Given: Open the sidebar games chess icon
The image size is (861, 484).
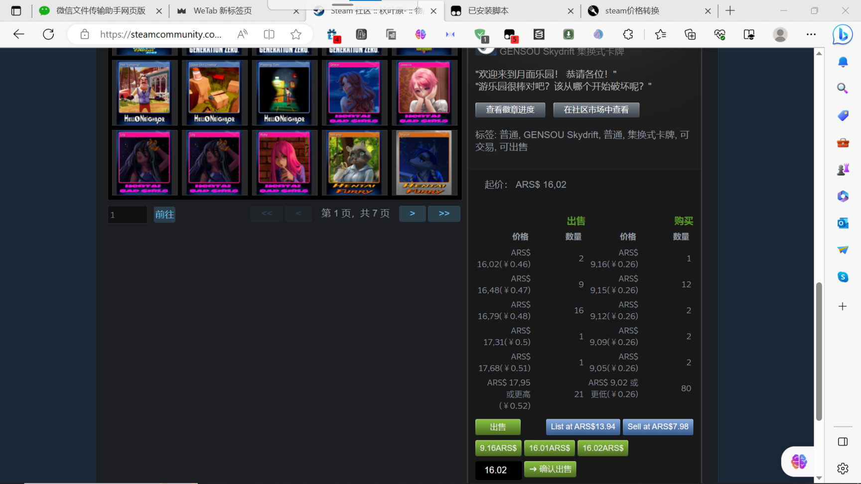Looking at the screenshot, I should 843,169.
